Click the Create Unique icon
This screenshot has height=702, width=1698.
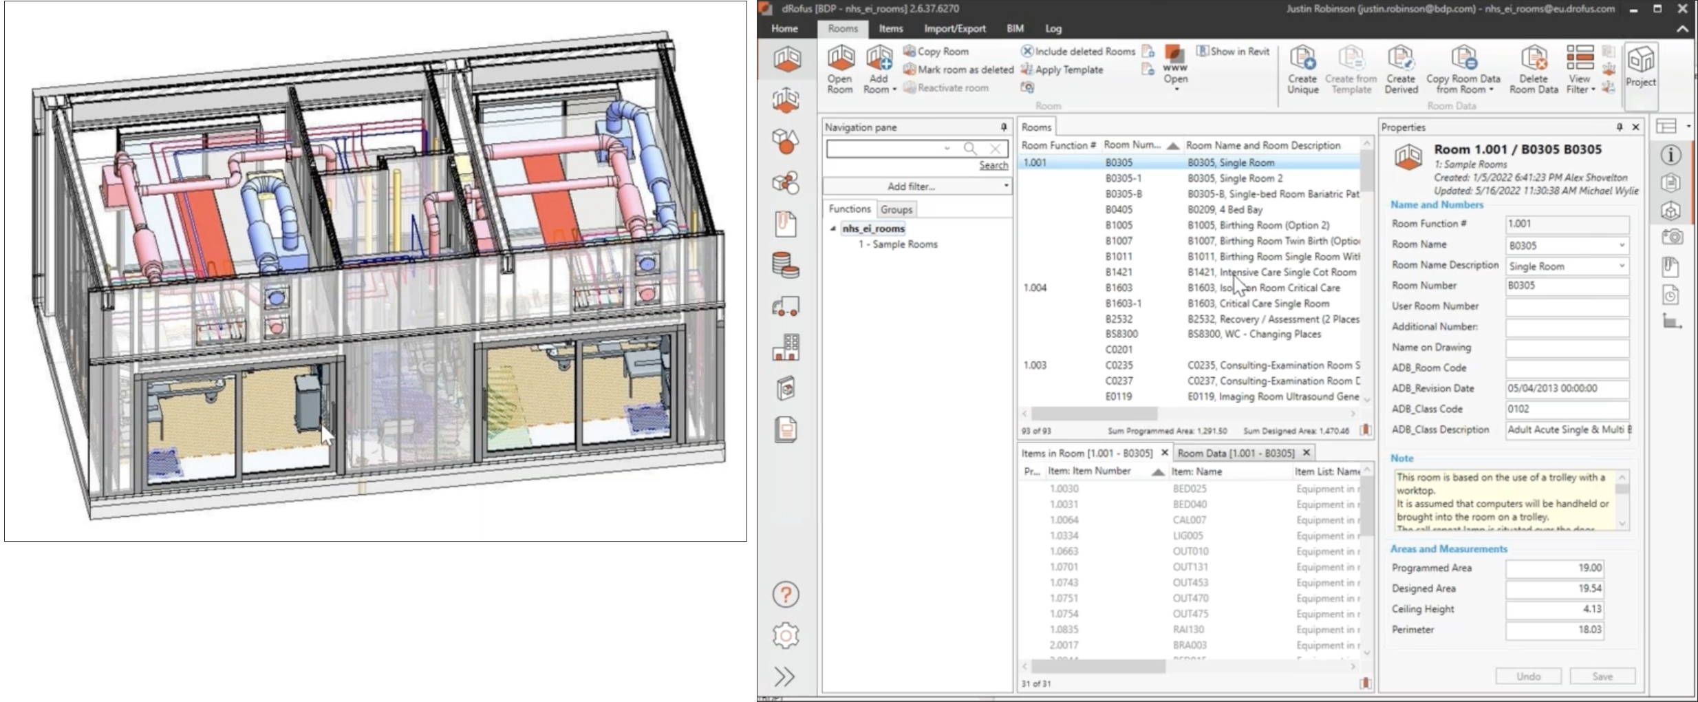click(1302, 69)
